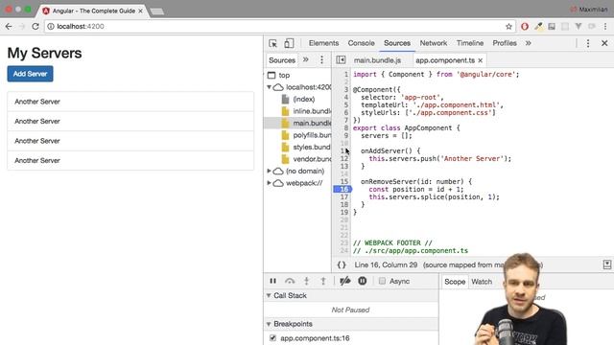The image size is (614, 345).
Task: Bookmark this page with the star
Action: tap(508, 26)
